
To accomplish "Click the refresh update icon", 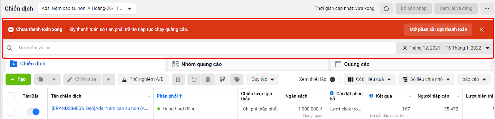I will 386,9.
